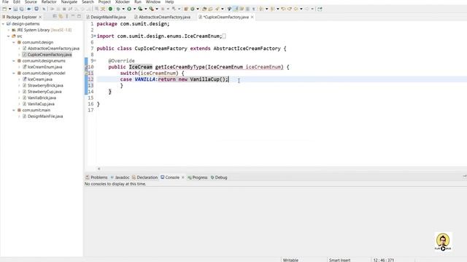This screenshot has height=262, width=467.
Task: Switch to the Javadoc tab
Action: 120,178
